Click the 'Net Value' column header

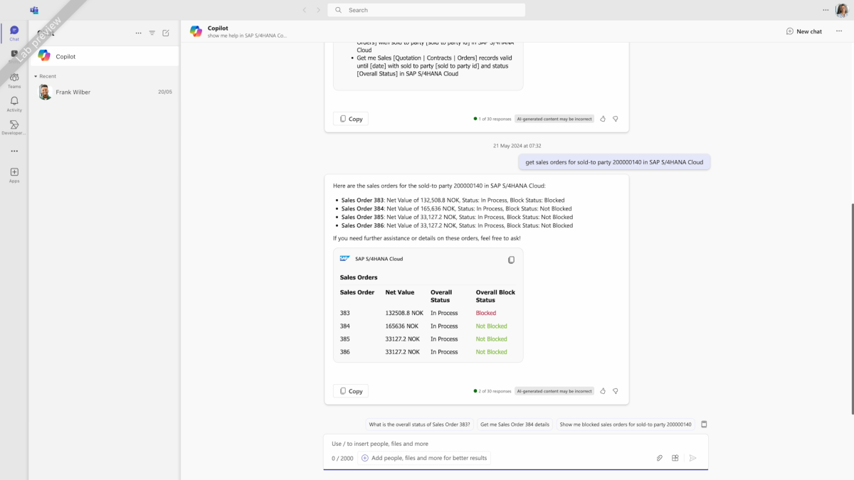[400, 292]
